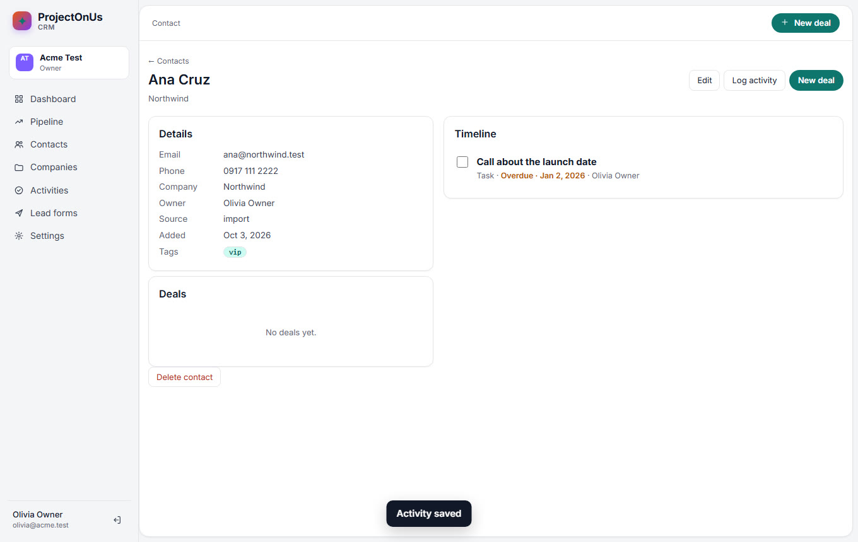858x542 pixels.
Task: Click the log out icon beside Olivia Owner
Action: [117, 520]
